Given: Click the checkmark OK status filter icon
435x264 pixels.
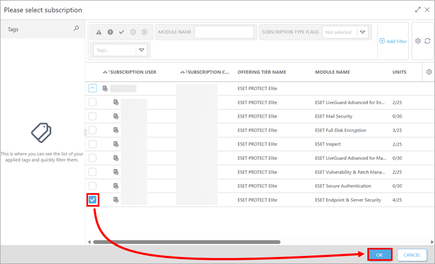Looking at the screenshot, I should (121, 32).
